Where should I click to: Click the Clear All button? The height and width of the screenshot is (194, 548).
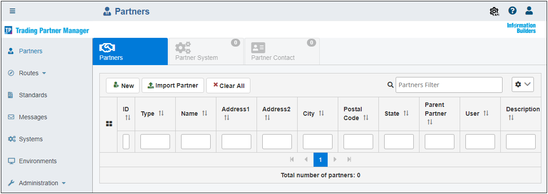(x=228, y=86)
